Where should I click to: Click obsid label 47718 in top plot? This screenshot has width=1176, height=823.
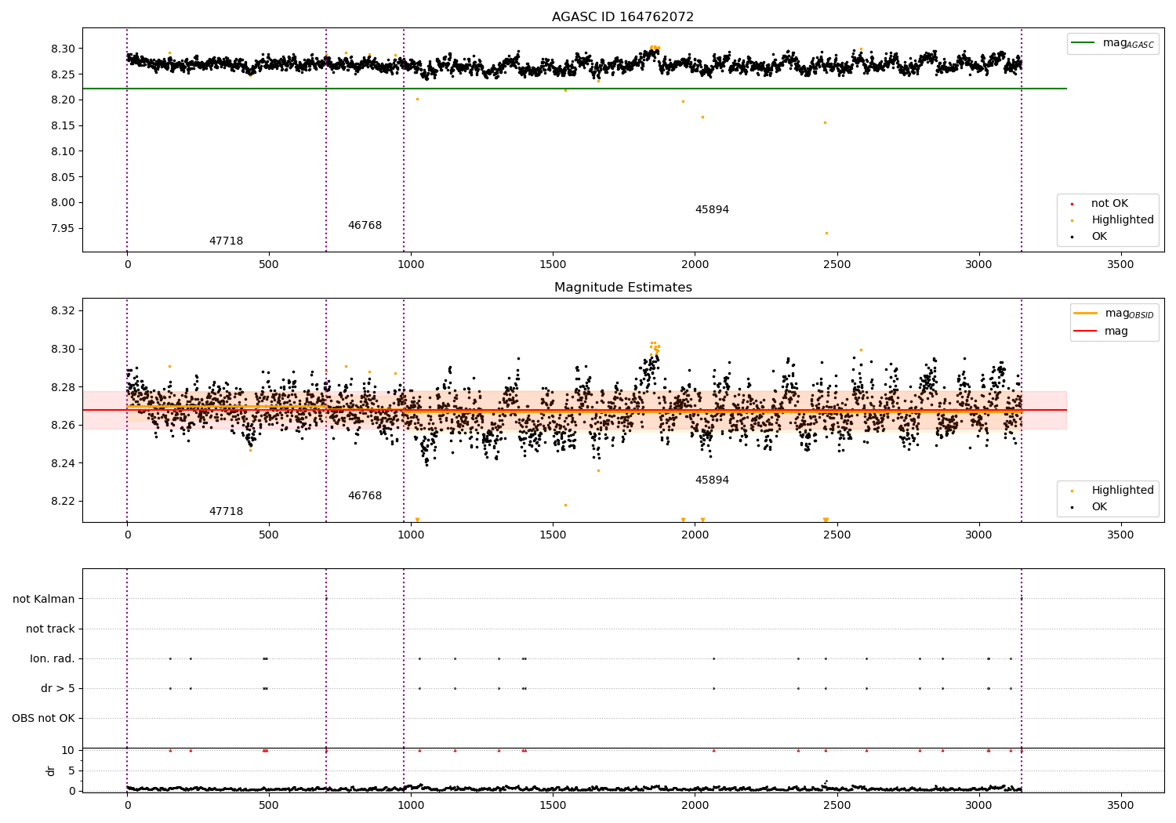[x=226, y=241]
